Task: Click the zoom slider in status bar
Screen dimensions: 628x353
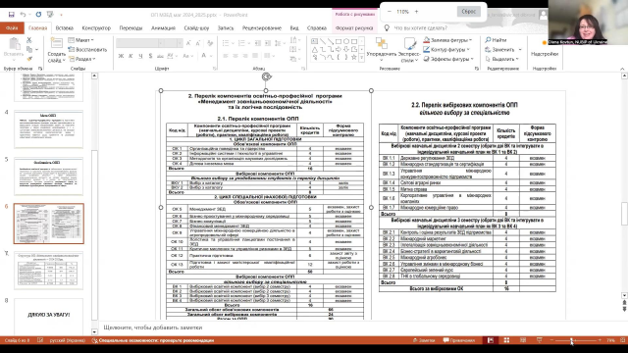Action: coord(576,340)
